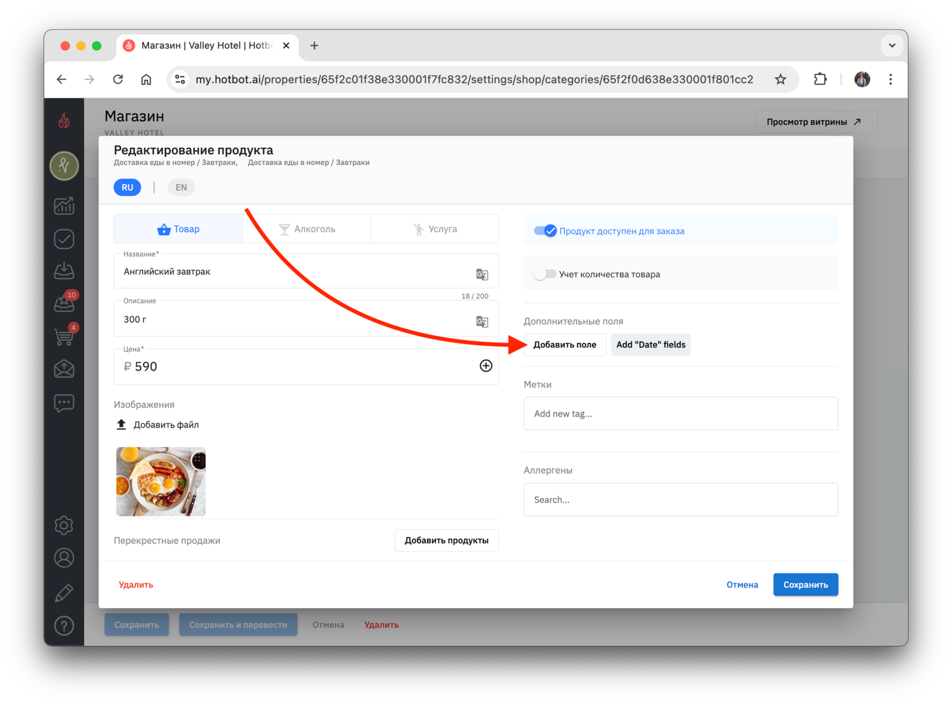Open Chrome profile avatar
The height and width of the screenshot is (704, 952).
coord(862,79)
